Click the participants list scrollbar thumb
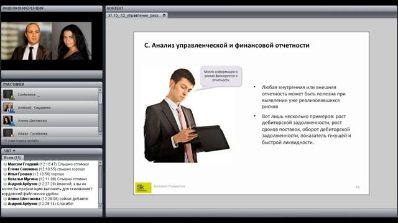This screenshot has height=223, width=398. click(x=100, y=98)
